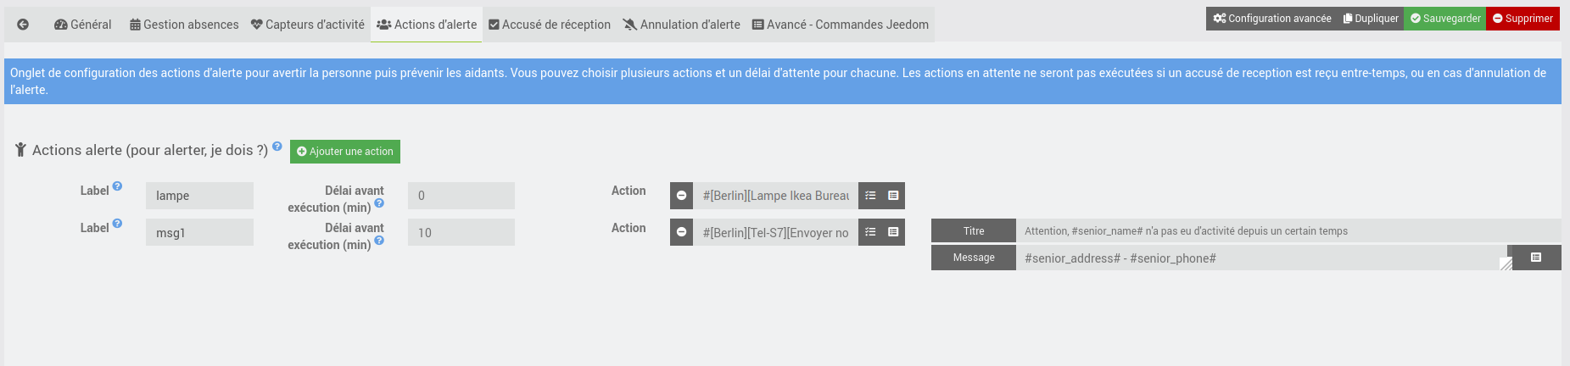Click help icon beside second Délai avant exécution

click(379, 241)
